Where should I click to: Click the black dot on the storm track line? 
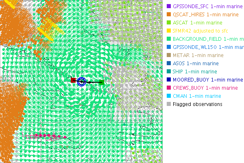point(89,82)
